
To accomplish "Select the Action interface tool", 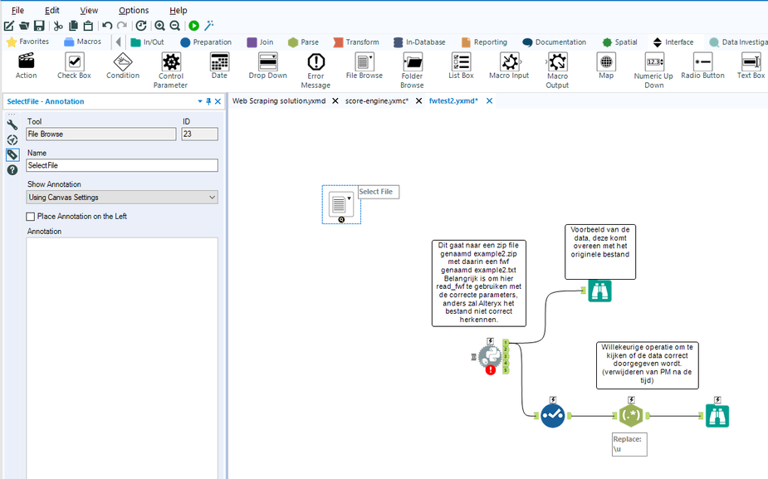I will click(26, 66).
